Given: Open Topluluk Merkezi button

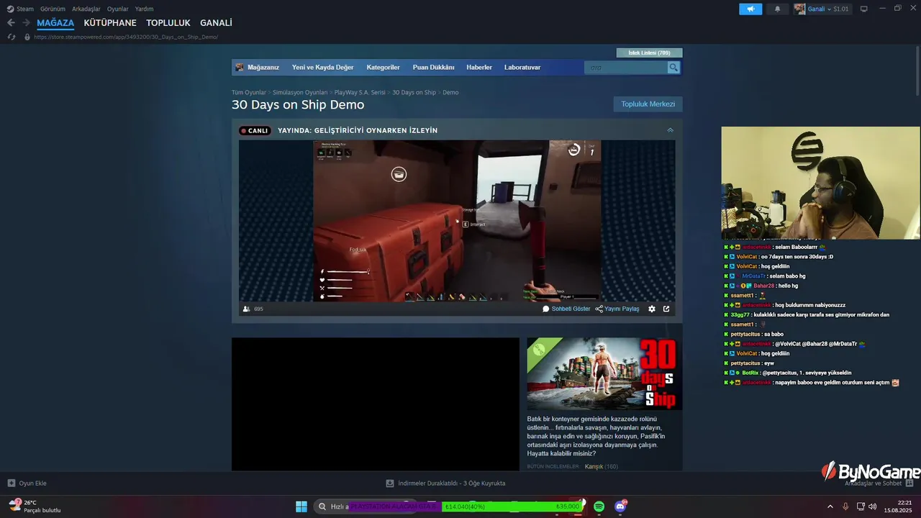Looking at the screenshot, I should click(x=648, y=104).
